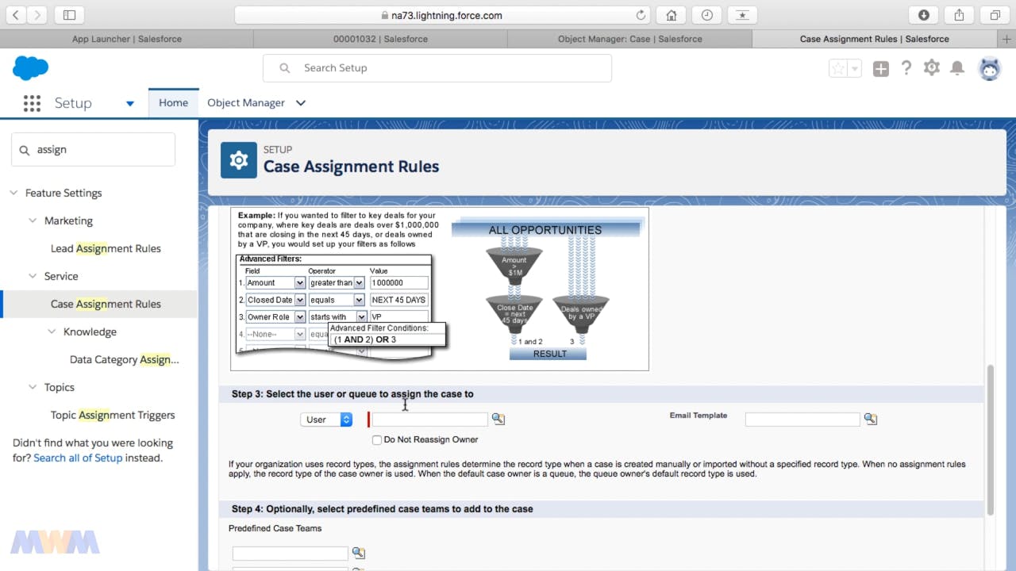Open Topic Assignment Triggers sidebar item
1016x571 pixels.
click(x=113, y=415)
